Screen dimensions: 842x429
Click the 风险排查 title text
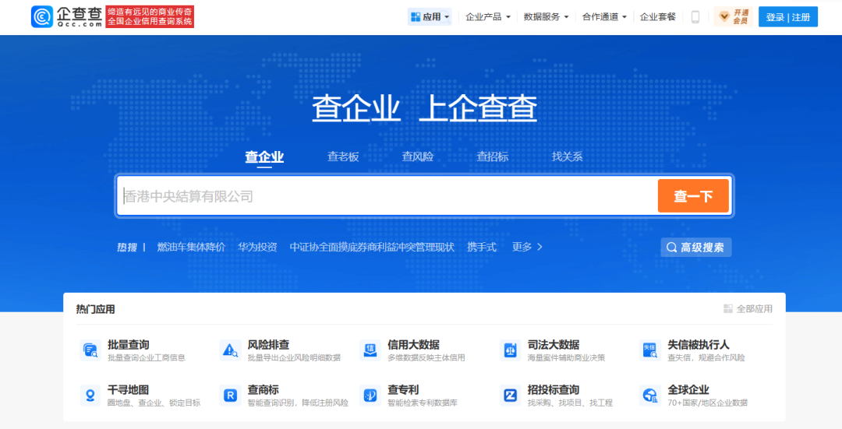coord(268,344)
